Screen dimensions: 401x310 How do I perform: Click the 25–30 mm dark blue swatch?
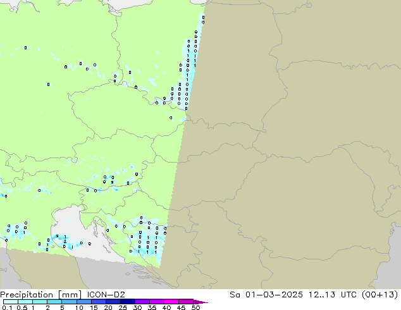pos(128,302)
